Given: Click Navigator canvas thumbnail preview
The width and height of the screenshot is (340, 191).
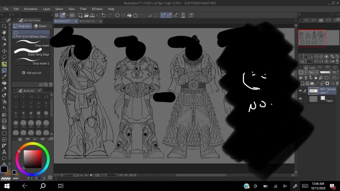Looking at the screenshot, I should (312, 38).
